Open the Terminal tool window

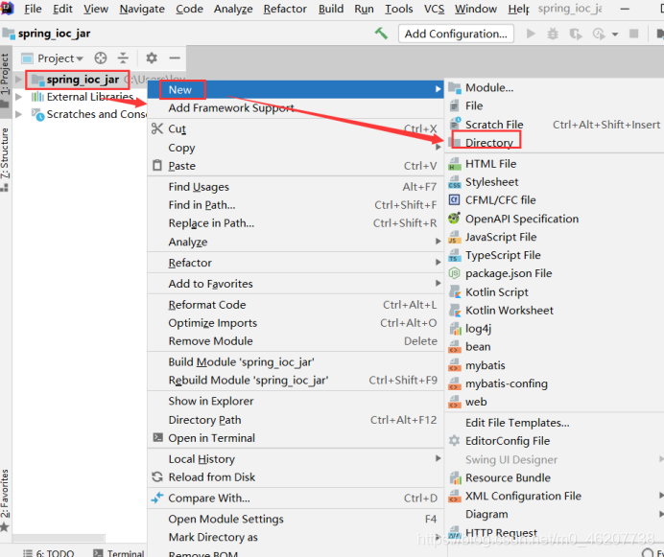coord(119,553)
